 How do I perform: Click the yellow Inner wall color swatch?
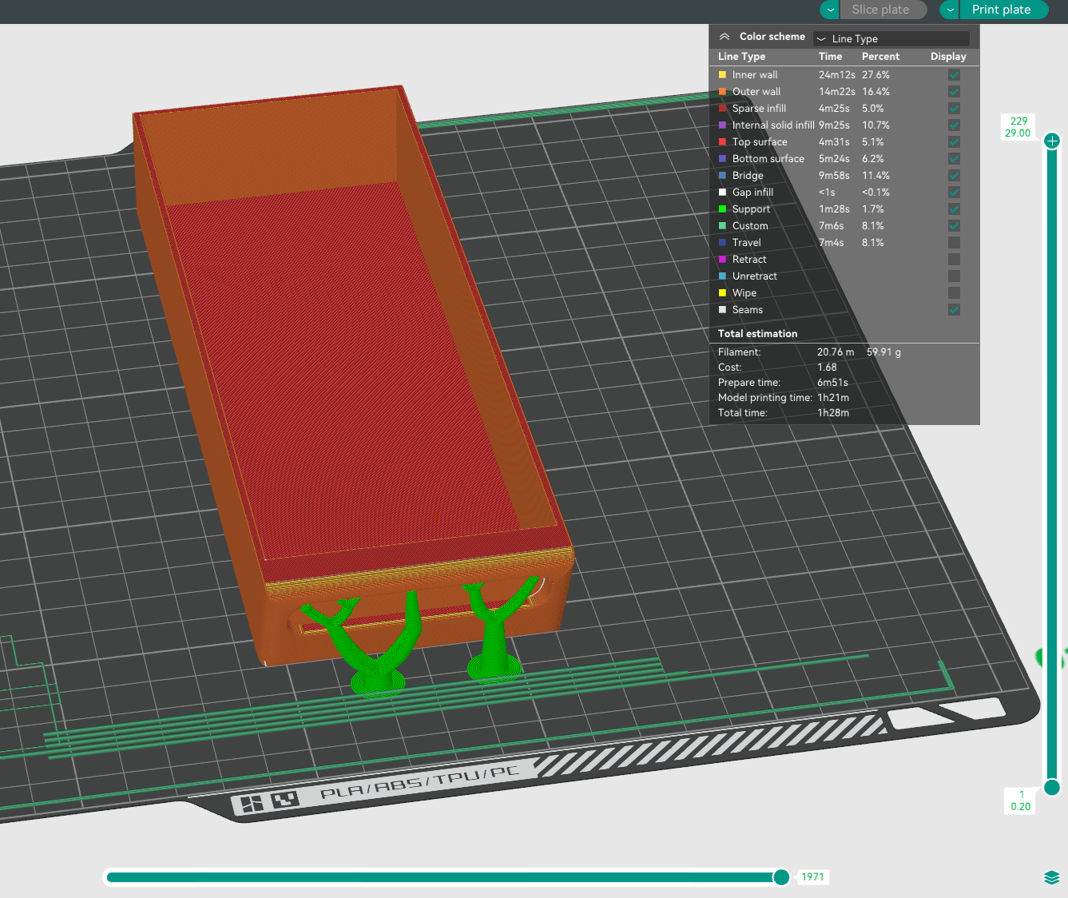coord(723,75)
